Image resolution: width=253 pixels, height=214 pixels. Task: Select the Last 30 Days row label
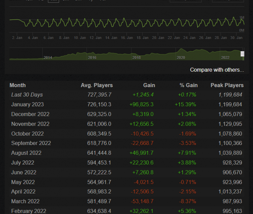(x=27, y=95)
